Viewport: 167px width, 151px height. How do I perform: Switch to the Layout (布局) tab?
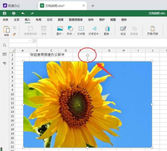point(39,20)
